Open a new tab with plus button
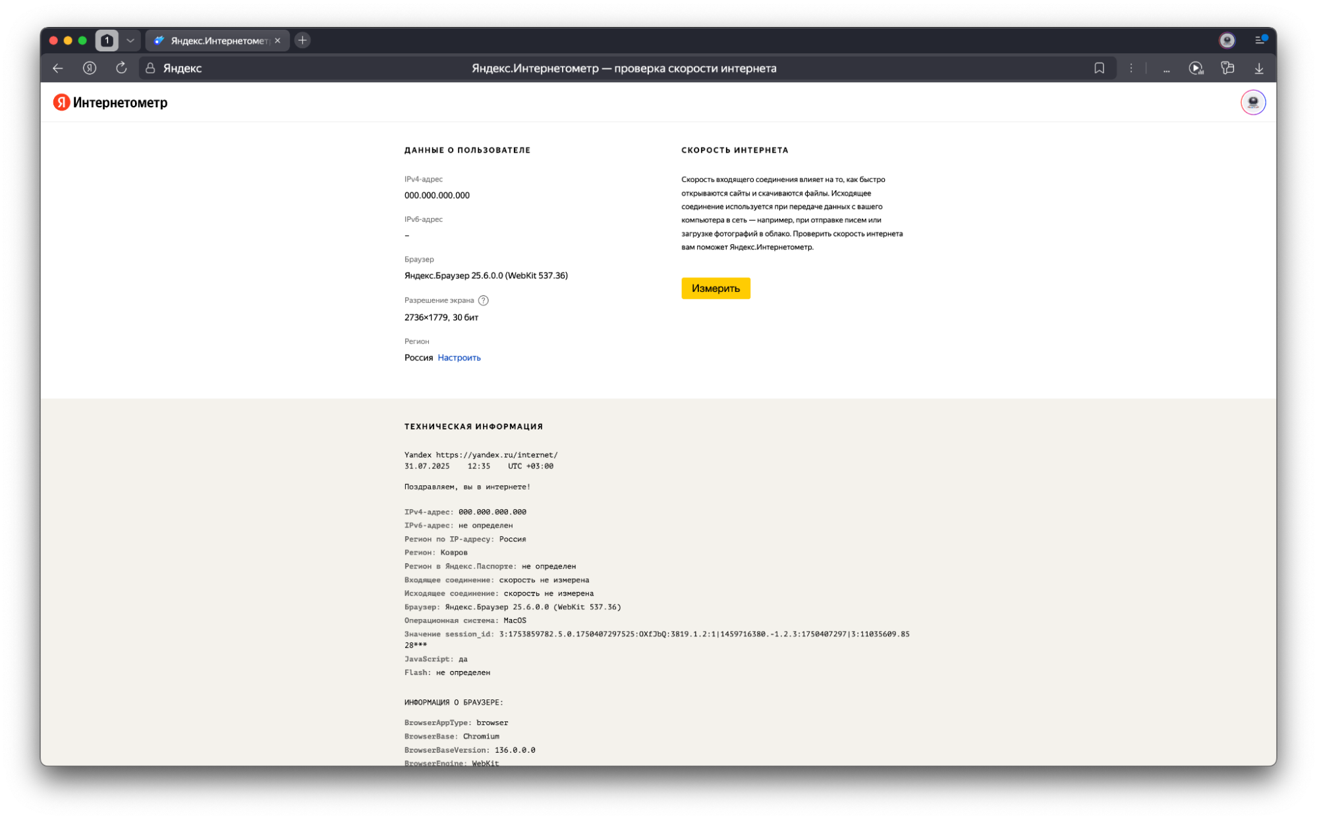 (302, 40)
